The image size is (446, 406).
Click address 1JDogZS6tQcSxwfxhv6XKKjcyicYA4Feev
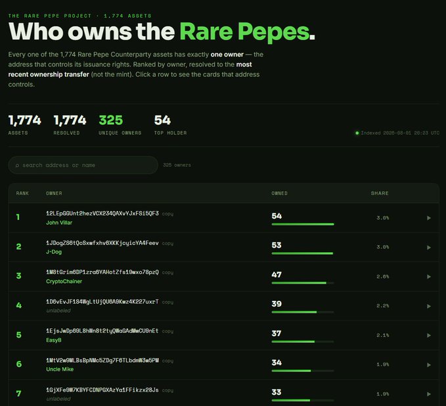click(x=102, y=243)
